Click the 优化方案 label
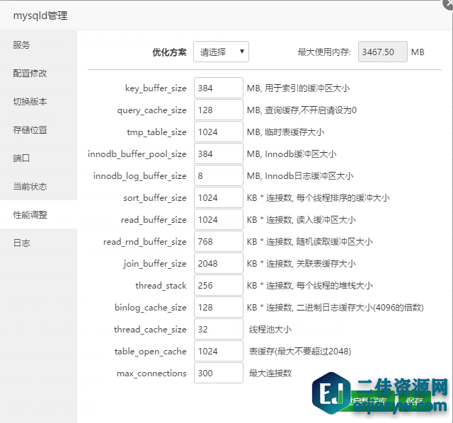The image size is (453, 423). 170,52
